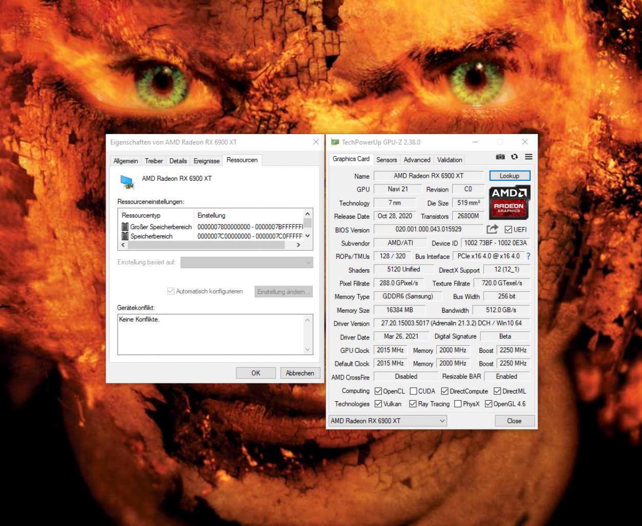Switch to the Ereignisse tab

[x=206, y=161]
